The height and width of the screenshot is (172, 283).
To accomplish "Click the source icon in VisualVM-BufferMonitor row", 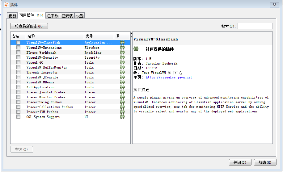I will coord(122,67).
